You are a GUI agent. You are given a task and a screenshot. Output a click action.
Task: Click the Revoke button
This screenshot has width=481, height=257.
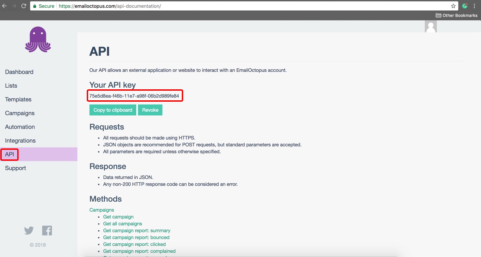150,110
